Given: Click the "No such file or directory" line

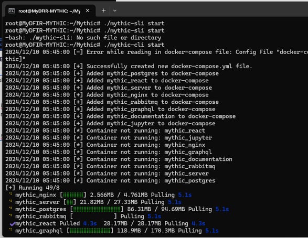Looking at the screenshot, I should [83, 38].
